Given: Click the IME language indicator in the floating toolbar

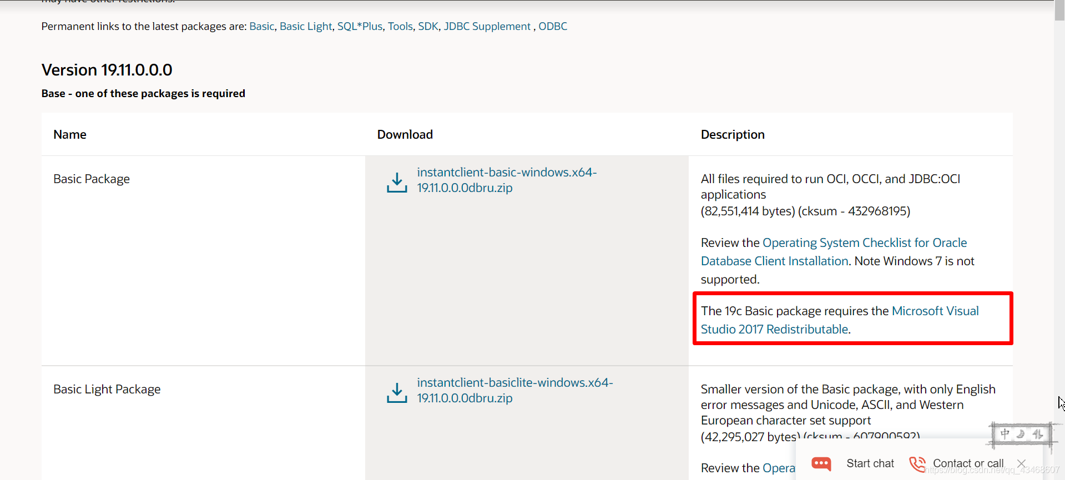Looking at the screenshot, I should (1005, 434).
